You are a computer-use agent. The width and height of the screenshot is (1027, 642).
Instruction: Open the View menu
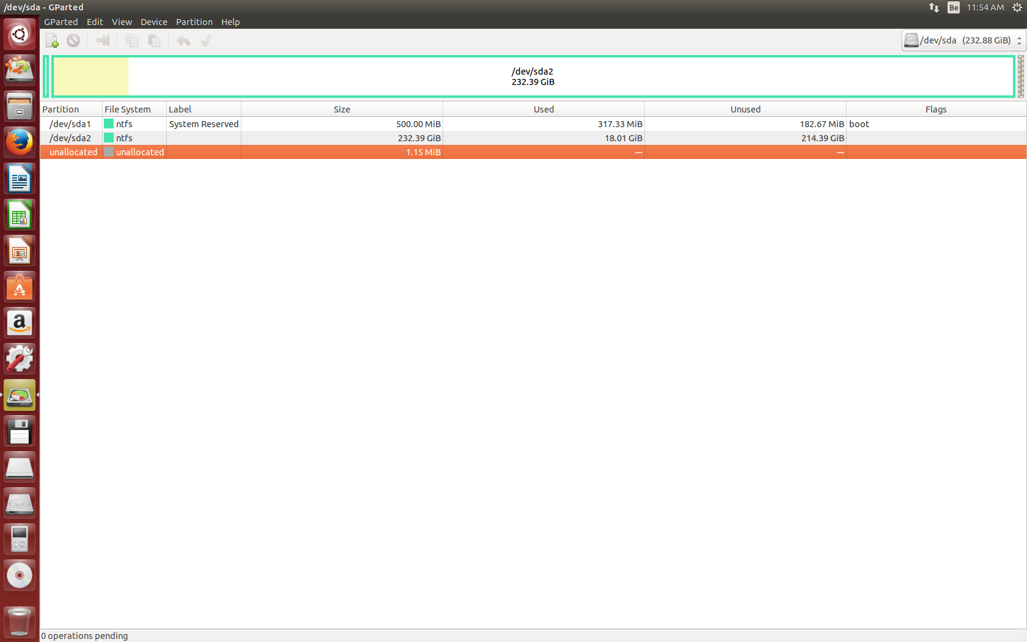122,22
